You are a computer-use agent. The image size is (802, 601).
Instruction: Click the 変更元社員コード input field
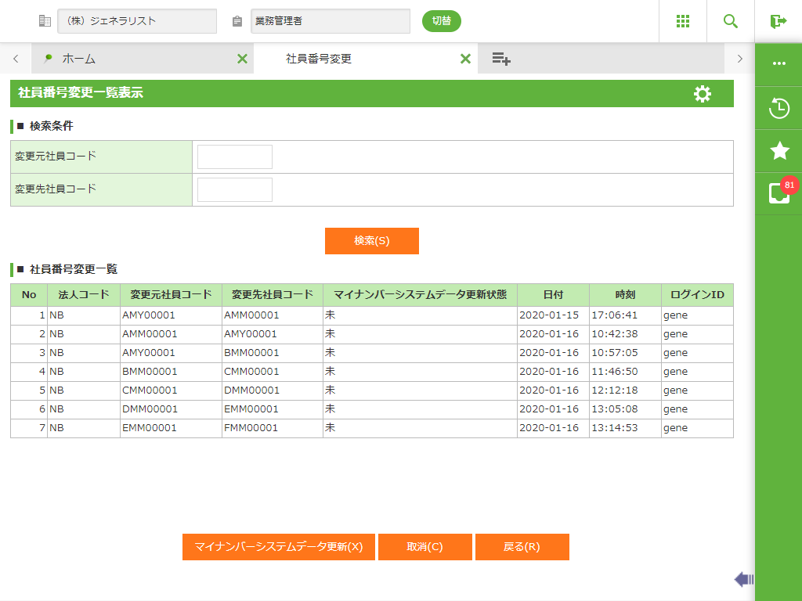[235, 157]
